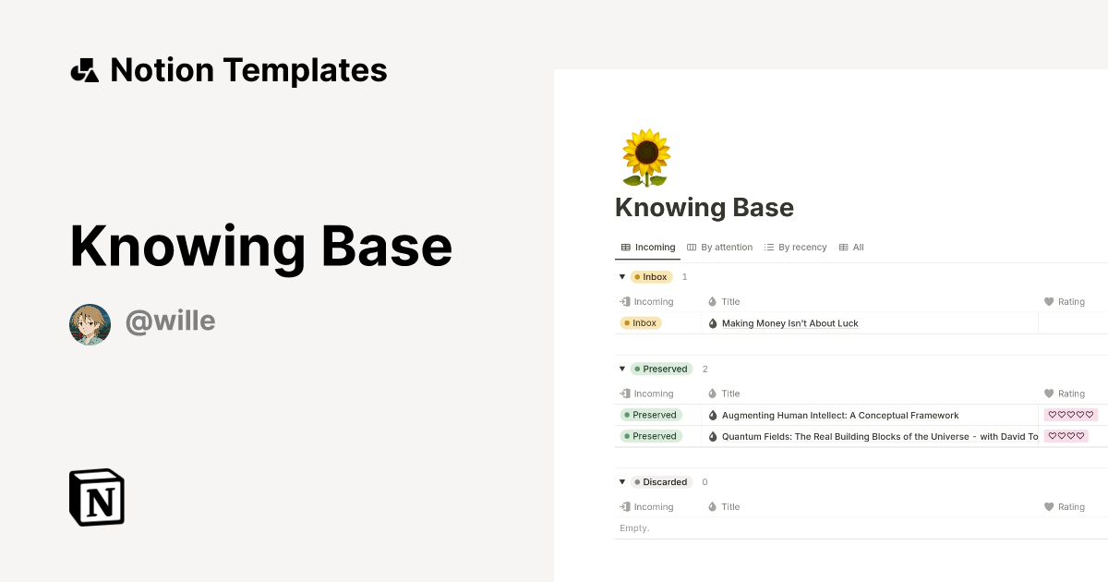Collapse the Inbox group

click(622, 276)
